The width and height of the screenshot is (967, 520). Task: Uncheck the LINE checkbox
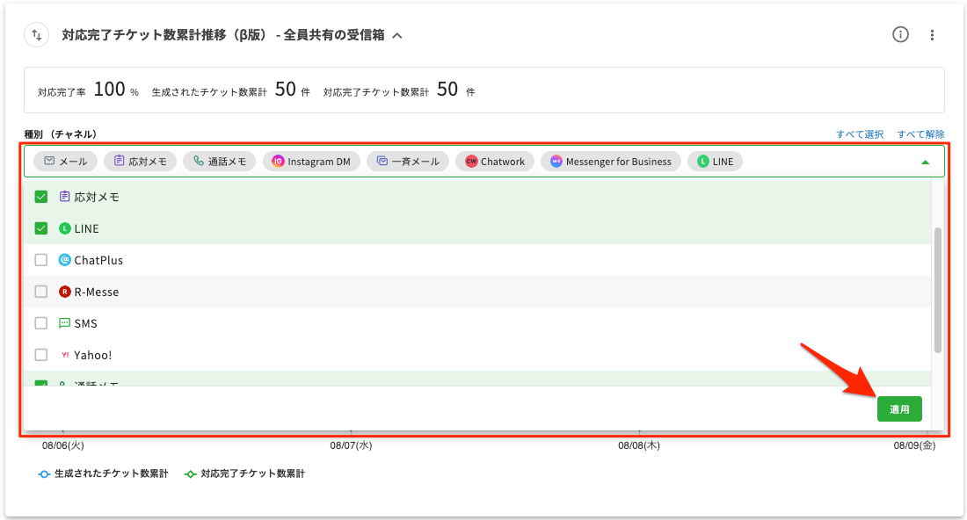40,228
